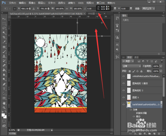Viewport: 166px width, 136px height.
Task: Click the W width percentage field
Action: click(59, 9)
